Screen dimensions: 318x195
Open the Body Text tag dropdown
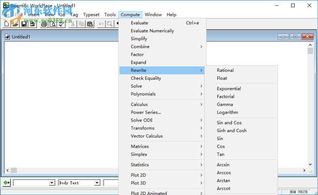[x=97, y=183]
